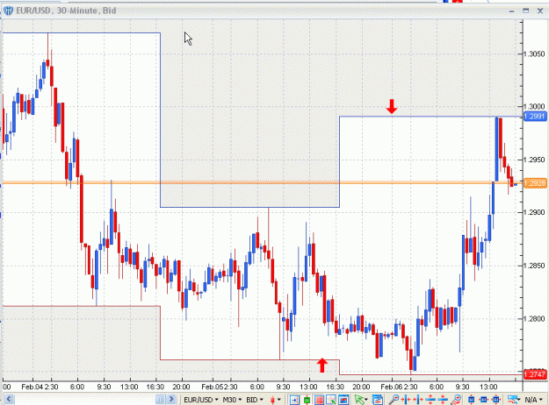Screen dimensions: 549x405
Task: Toggle the chart trading panel icon
Action: click(343, 400)
